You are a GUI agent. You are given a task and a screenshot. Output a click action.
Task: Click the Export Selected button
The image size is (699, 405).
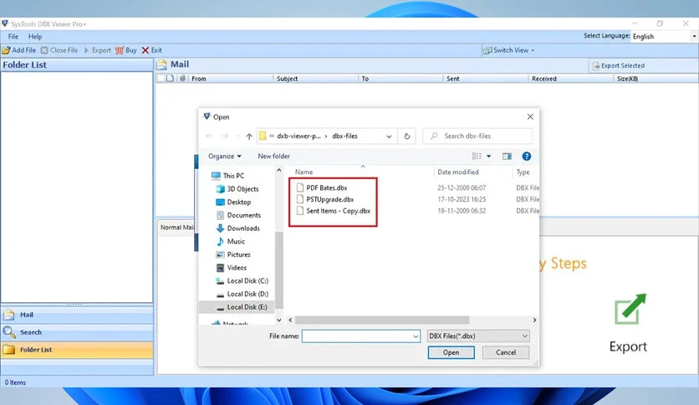[619, 65]
